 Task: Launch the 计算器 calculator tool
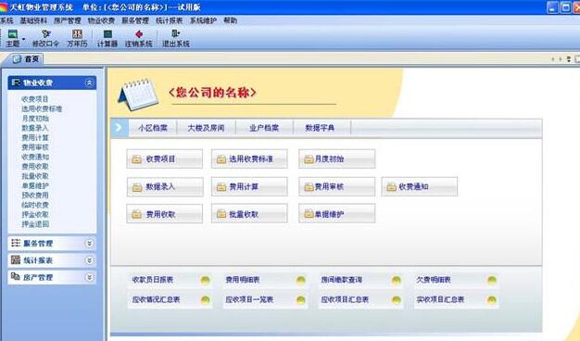click(107, 34)
